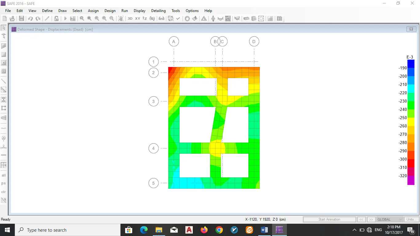Image resolution: width=420 pixels, height=236 pixels.
Task: Click the Units... button
Action: (411, 219)
